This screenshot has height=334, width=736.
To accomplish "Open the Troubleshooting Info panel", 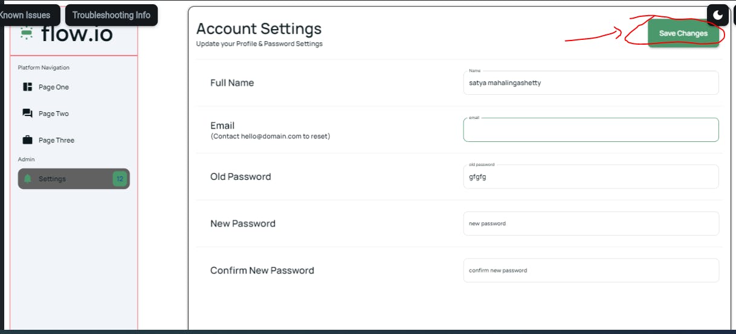I will [x=111, y=15].
